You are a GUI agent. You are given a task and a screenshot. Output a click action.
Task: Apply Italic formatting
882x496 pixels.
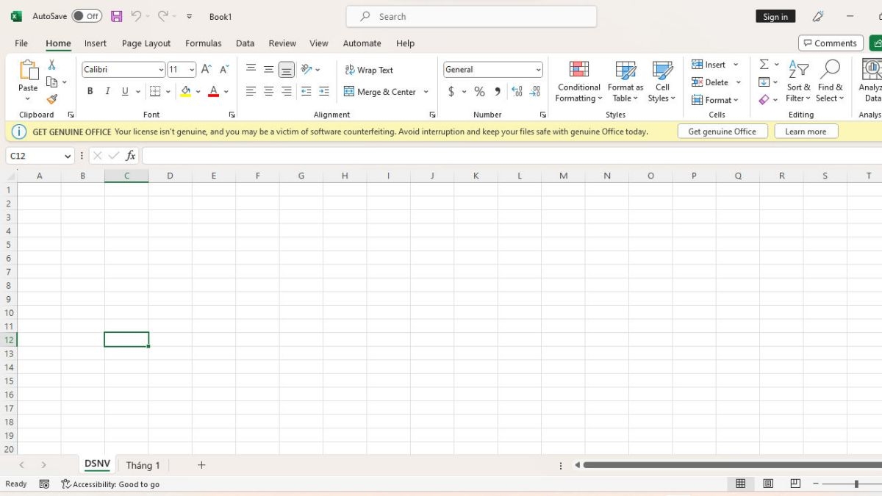point(107,92)
